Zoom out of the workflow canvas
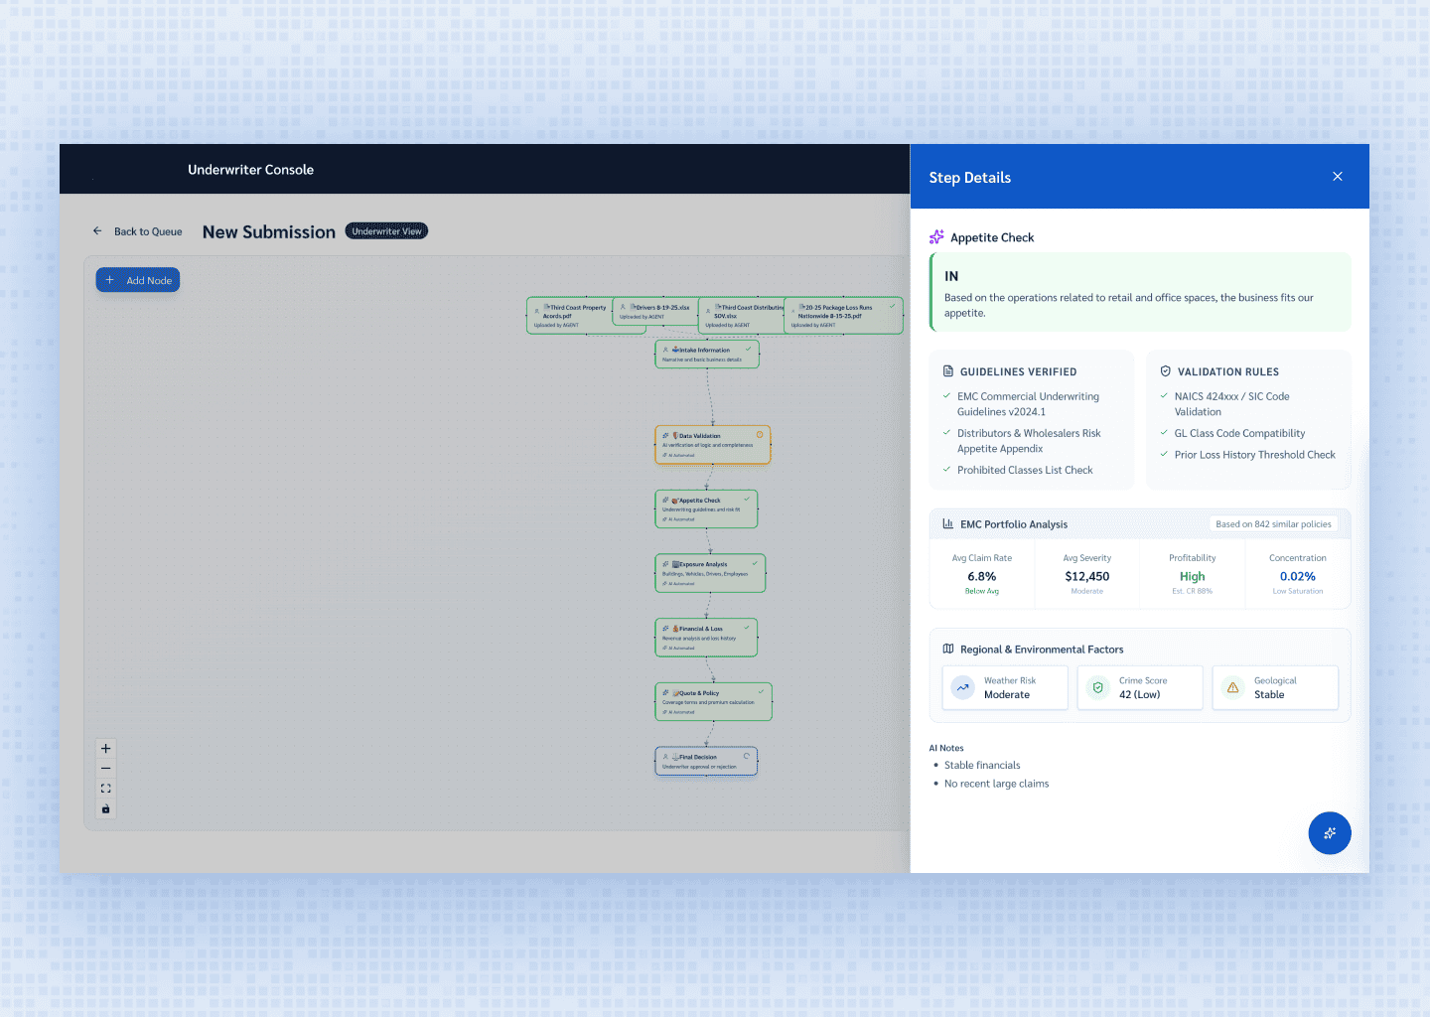 tap(106, 769)
